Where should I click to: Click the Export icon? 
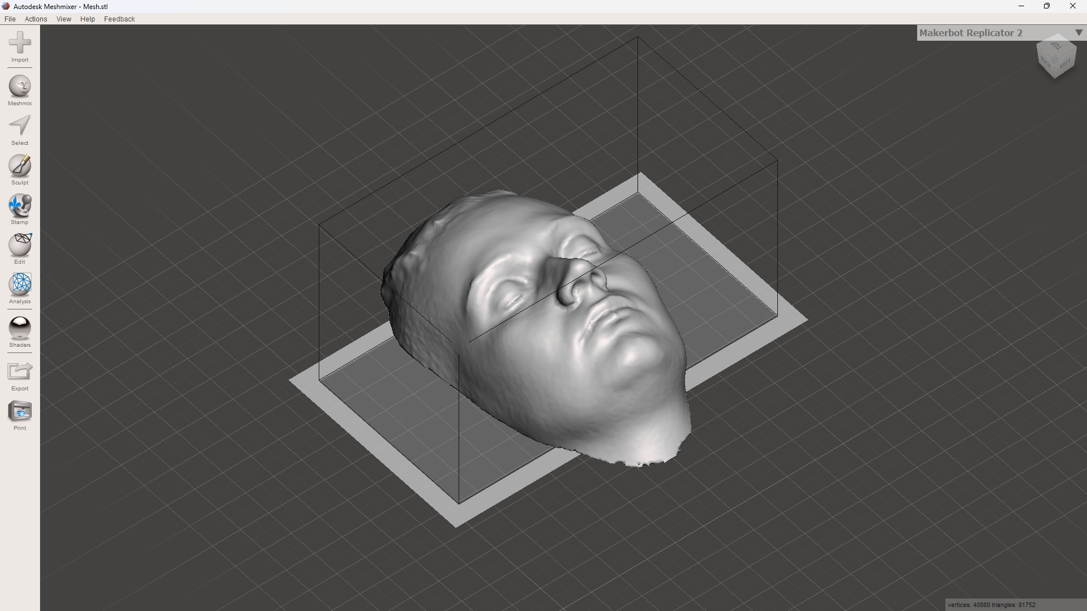point(20,372)
